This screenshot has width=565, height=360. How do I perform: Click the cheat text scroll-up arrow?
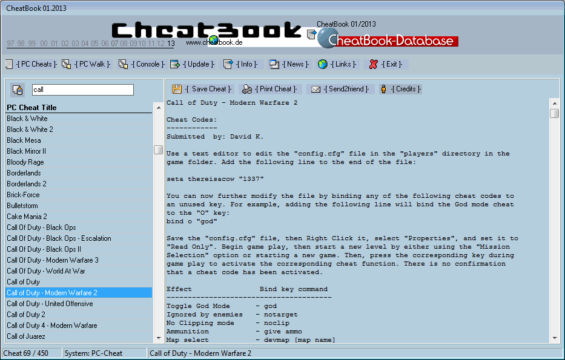tap(555, 103)
